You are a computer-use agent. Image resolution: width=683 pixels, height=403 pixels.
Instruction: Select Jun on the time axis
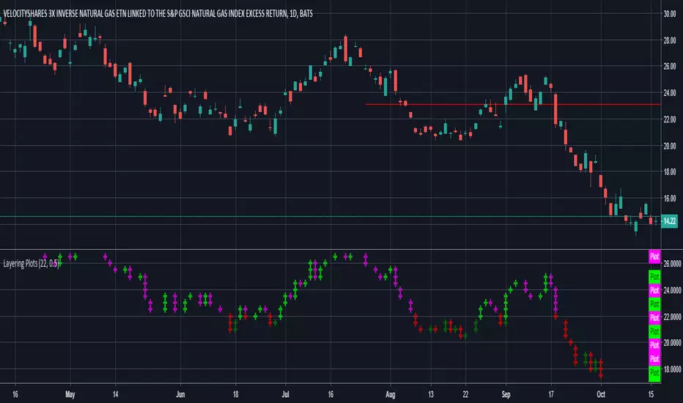point(180,392)
